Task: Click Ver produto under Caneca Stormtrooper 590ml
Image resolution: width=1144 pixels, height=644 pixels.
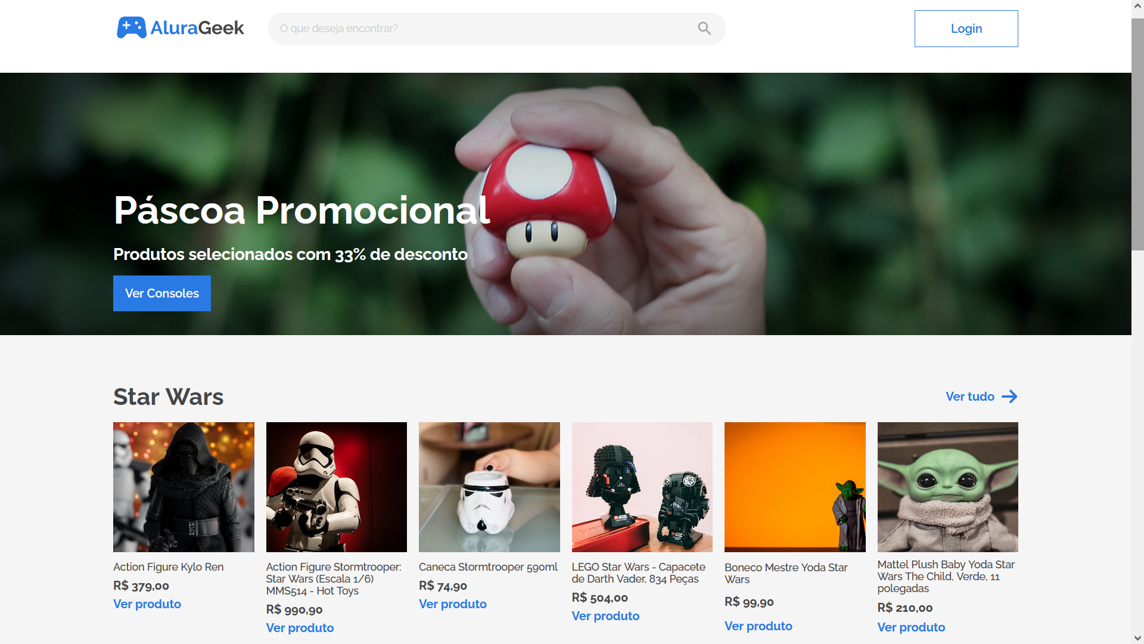Action: tap(453, 604)
